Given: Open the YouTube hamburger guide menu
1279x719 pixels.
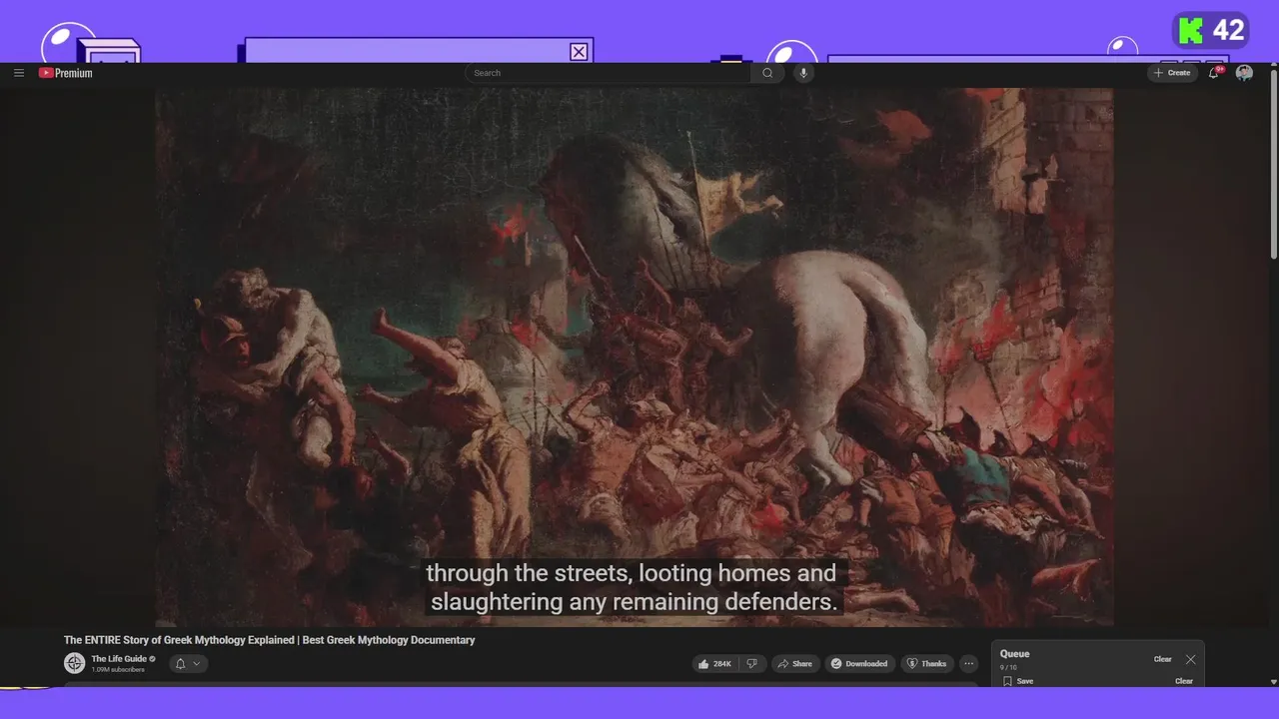Looking at the screenshot, I should tap(19, 73).
